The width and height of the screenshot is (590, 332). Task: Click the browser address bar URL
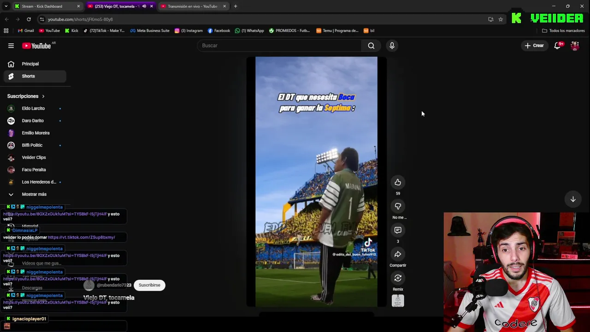click(x=80, y=19)
